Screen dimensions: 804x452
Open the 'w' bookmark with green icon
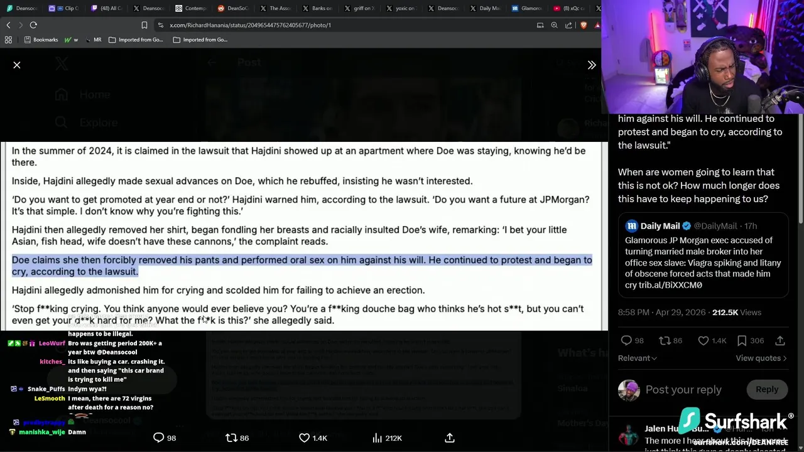[72, 40]
